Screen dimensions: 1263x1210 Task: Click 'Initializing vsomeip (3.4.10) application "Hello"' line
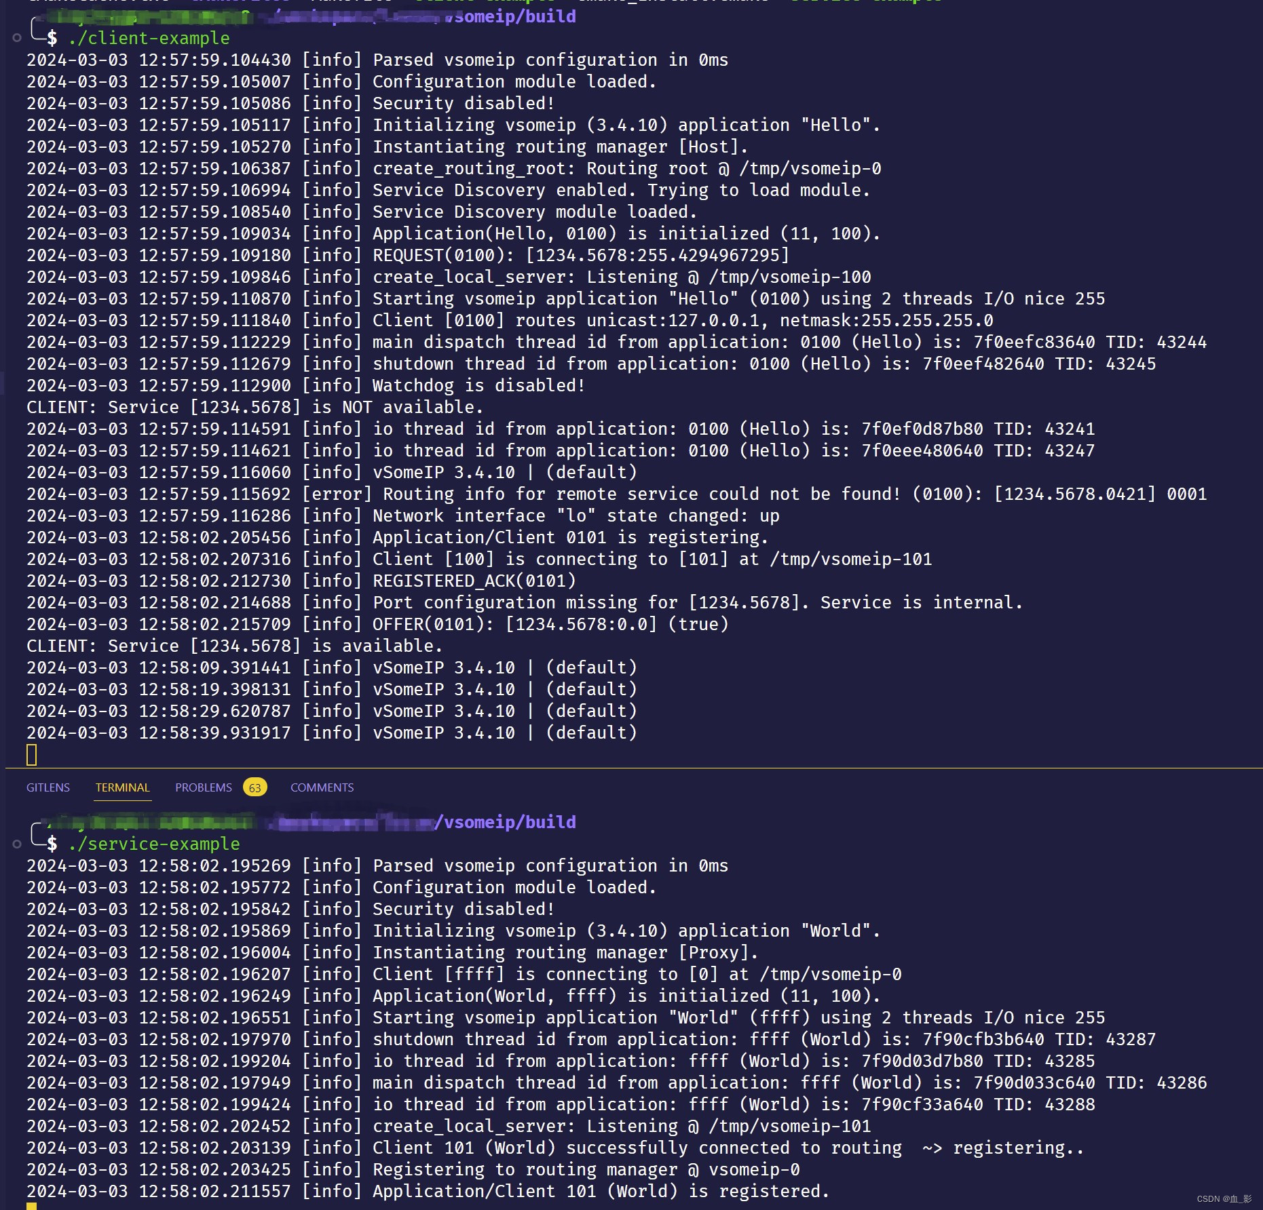coord(453,125)
